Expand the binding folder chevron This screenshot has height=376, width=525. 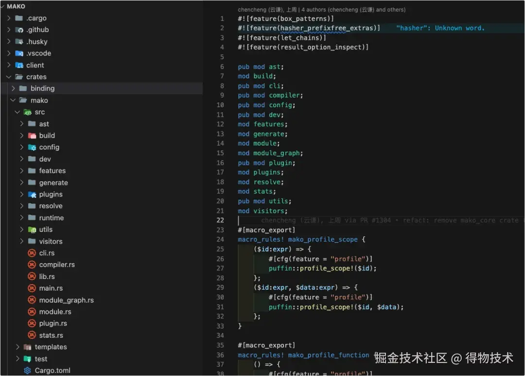(x=13, y=89)
